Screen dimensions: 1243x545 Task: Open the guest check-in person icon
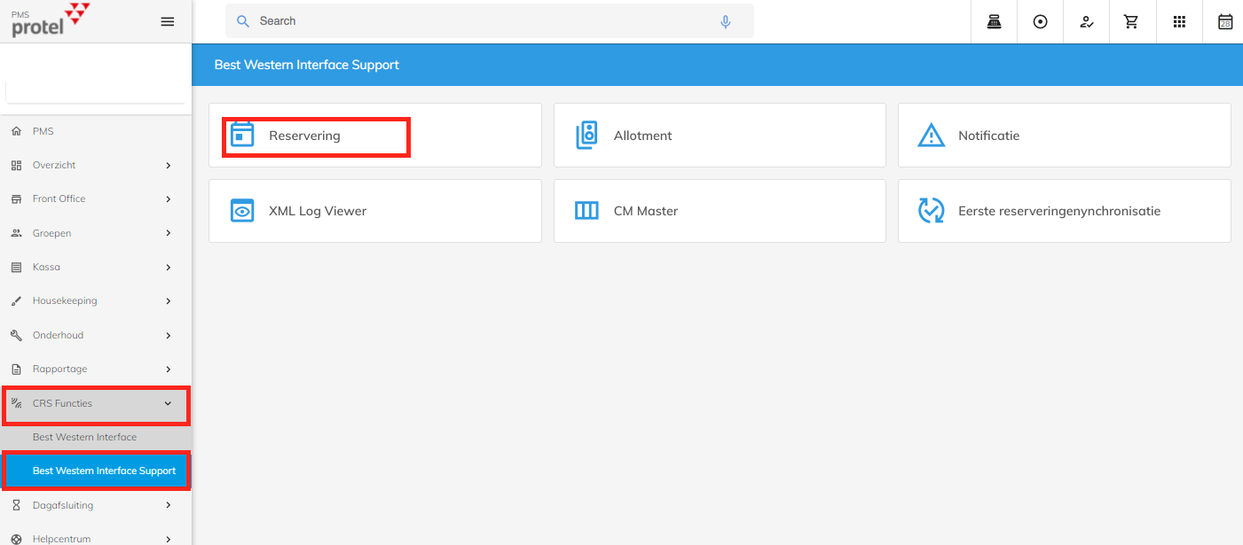point(1087,22)
